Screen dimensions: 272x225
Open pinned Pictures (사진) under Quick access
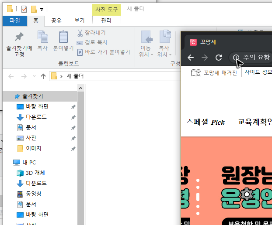tap(26, 138)
